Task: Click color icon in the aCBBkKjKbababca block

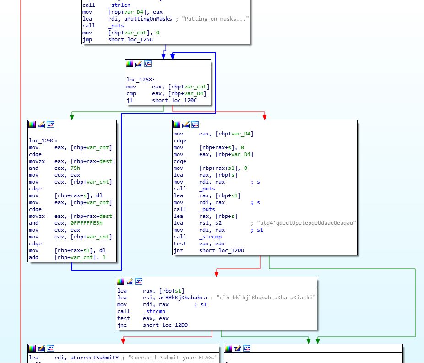Action: [x=120, y=282]
